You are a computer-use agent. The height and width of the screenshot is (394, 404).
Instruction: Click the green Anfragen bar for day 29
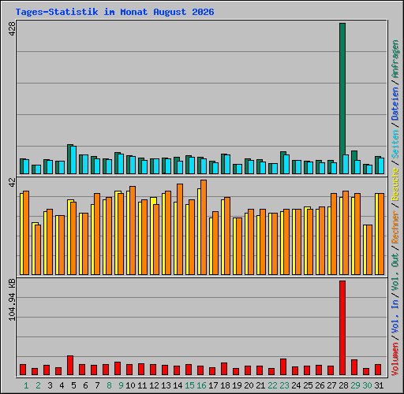(353, 162)
